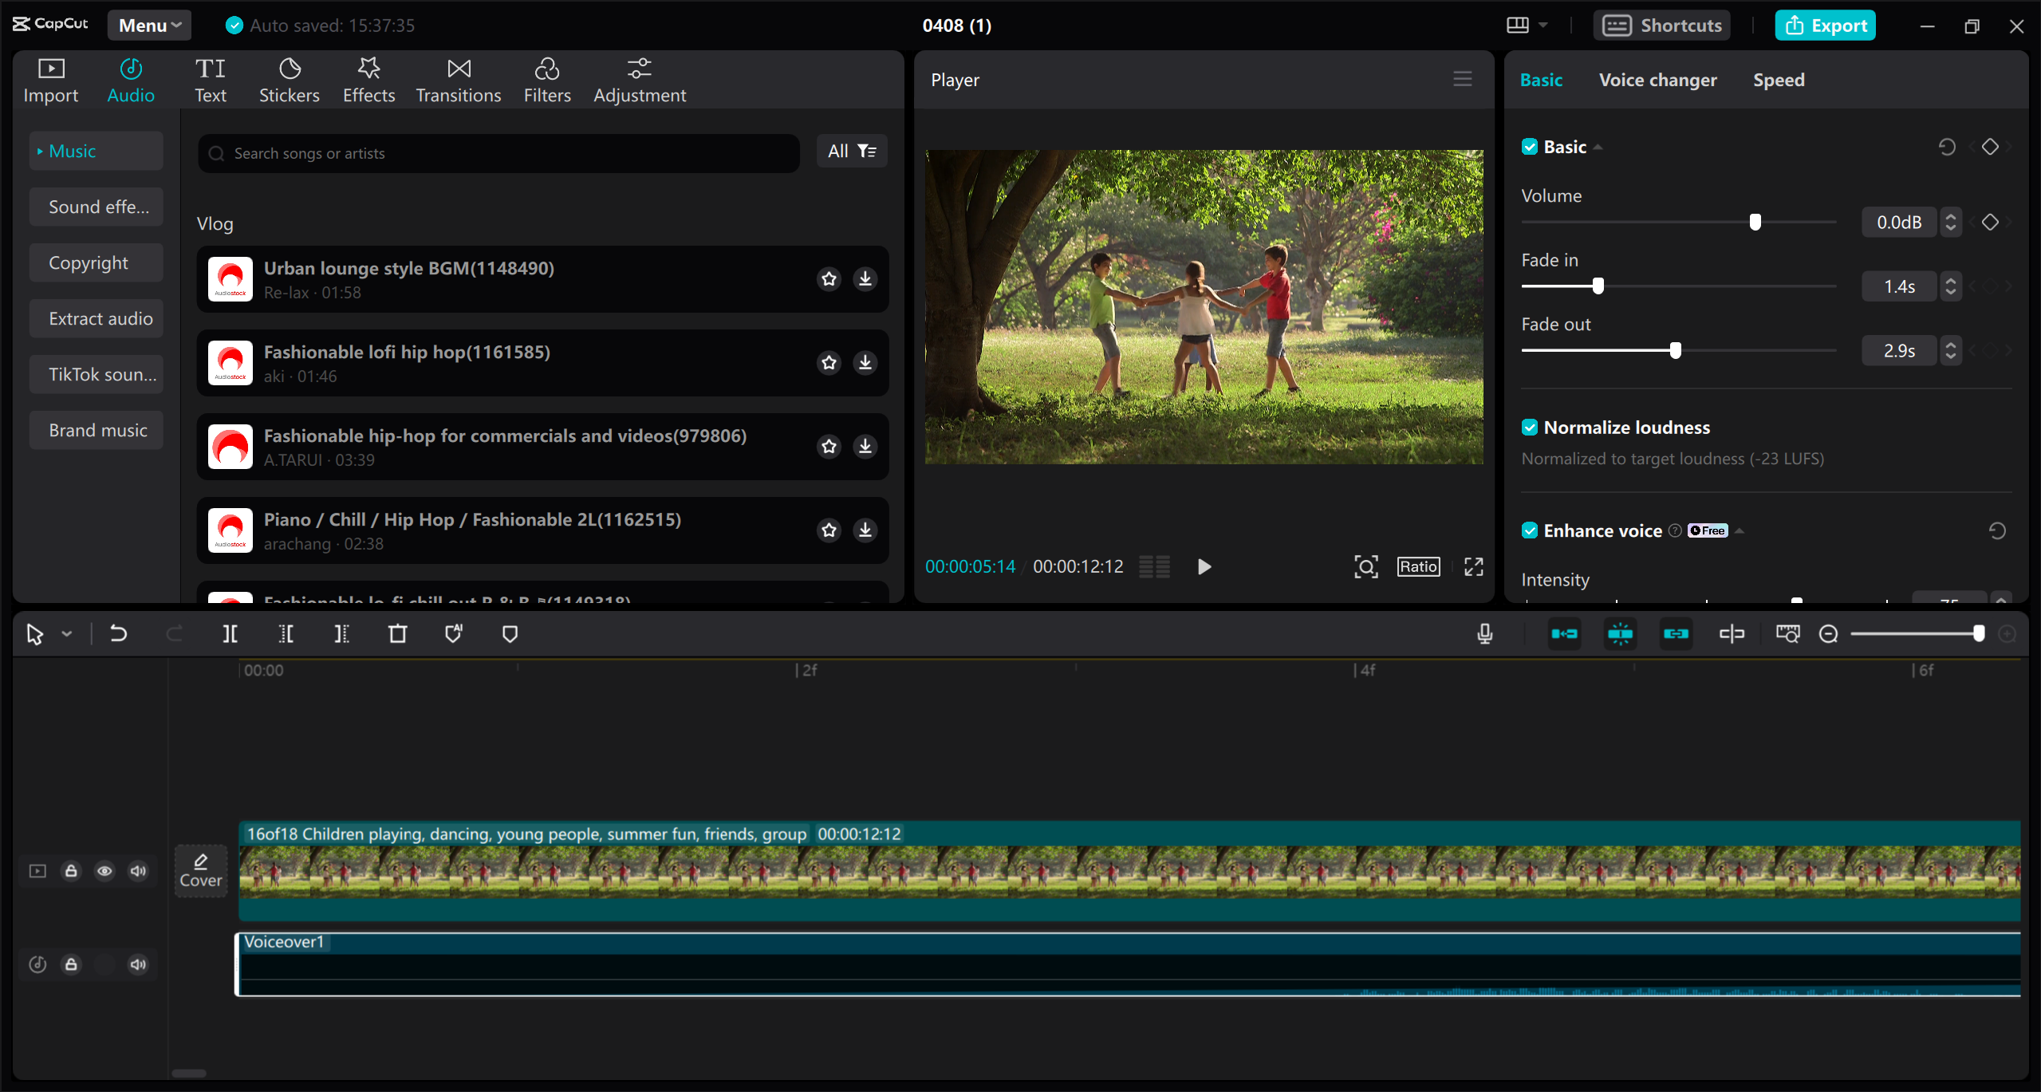Click the Add marker icon in toolbar
The height and width of the screenshot is (1092, 2041).
[x=510, y=633]
